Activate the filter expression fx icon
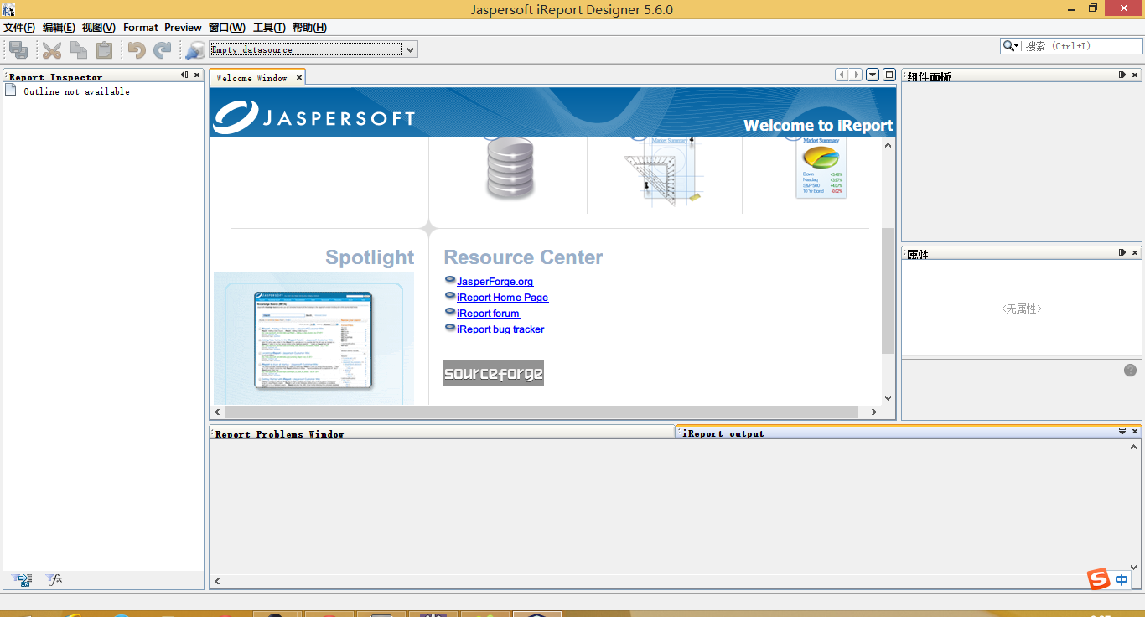Viewport: 1145px width, 617px height. click(x=54, y=579)
